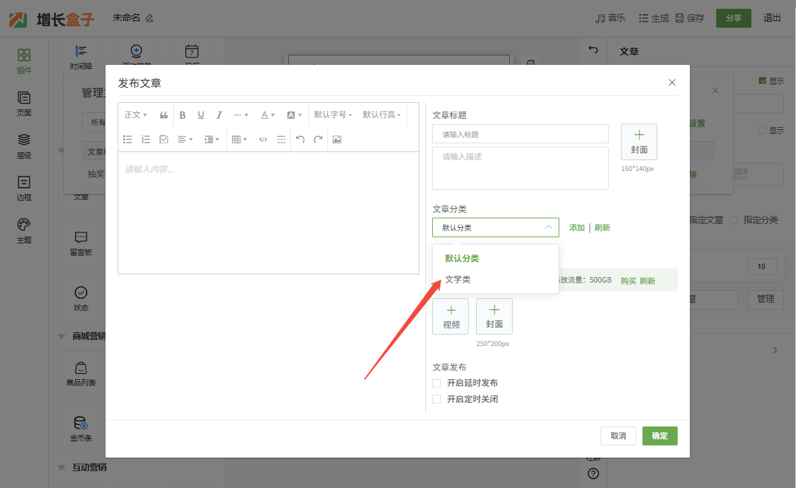Insert a blockquote with the quote icon
The height and width of the screenshot is (488, 796).
point(164,115)
